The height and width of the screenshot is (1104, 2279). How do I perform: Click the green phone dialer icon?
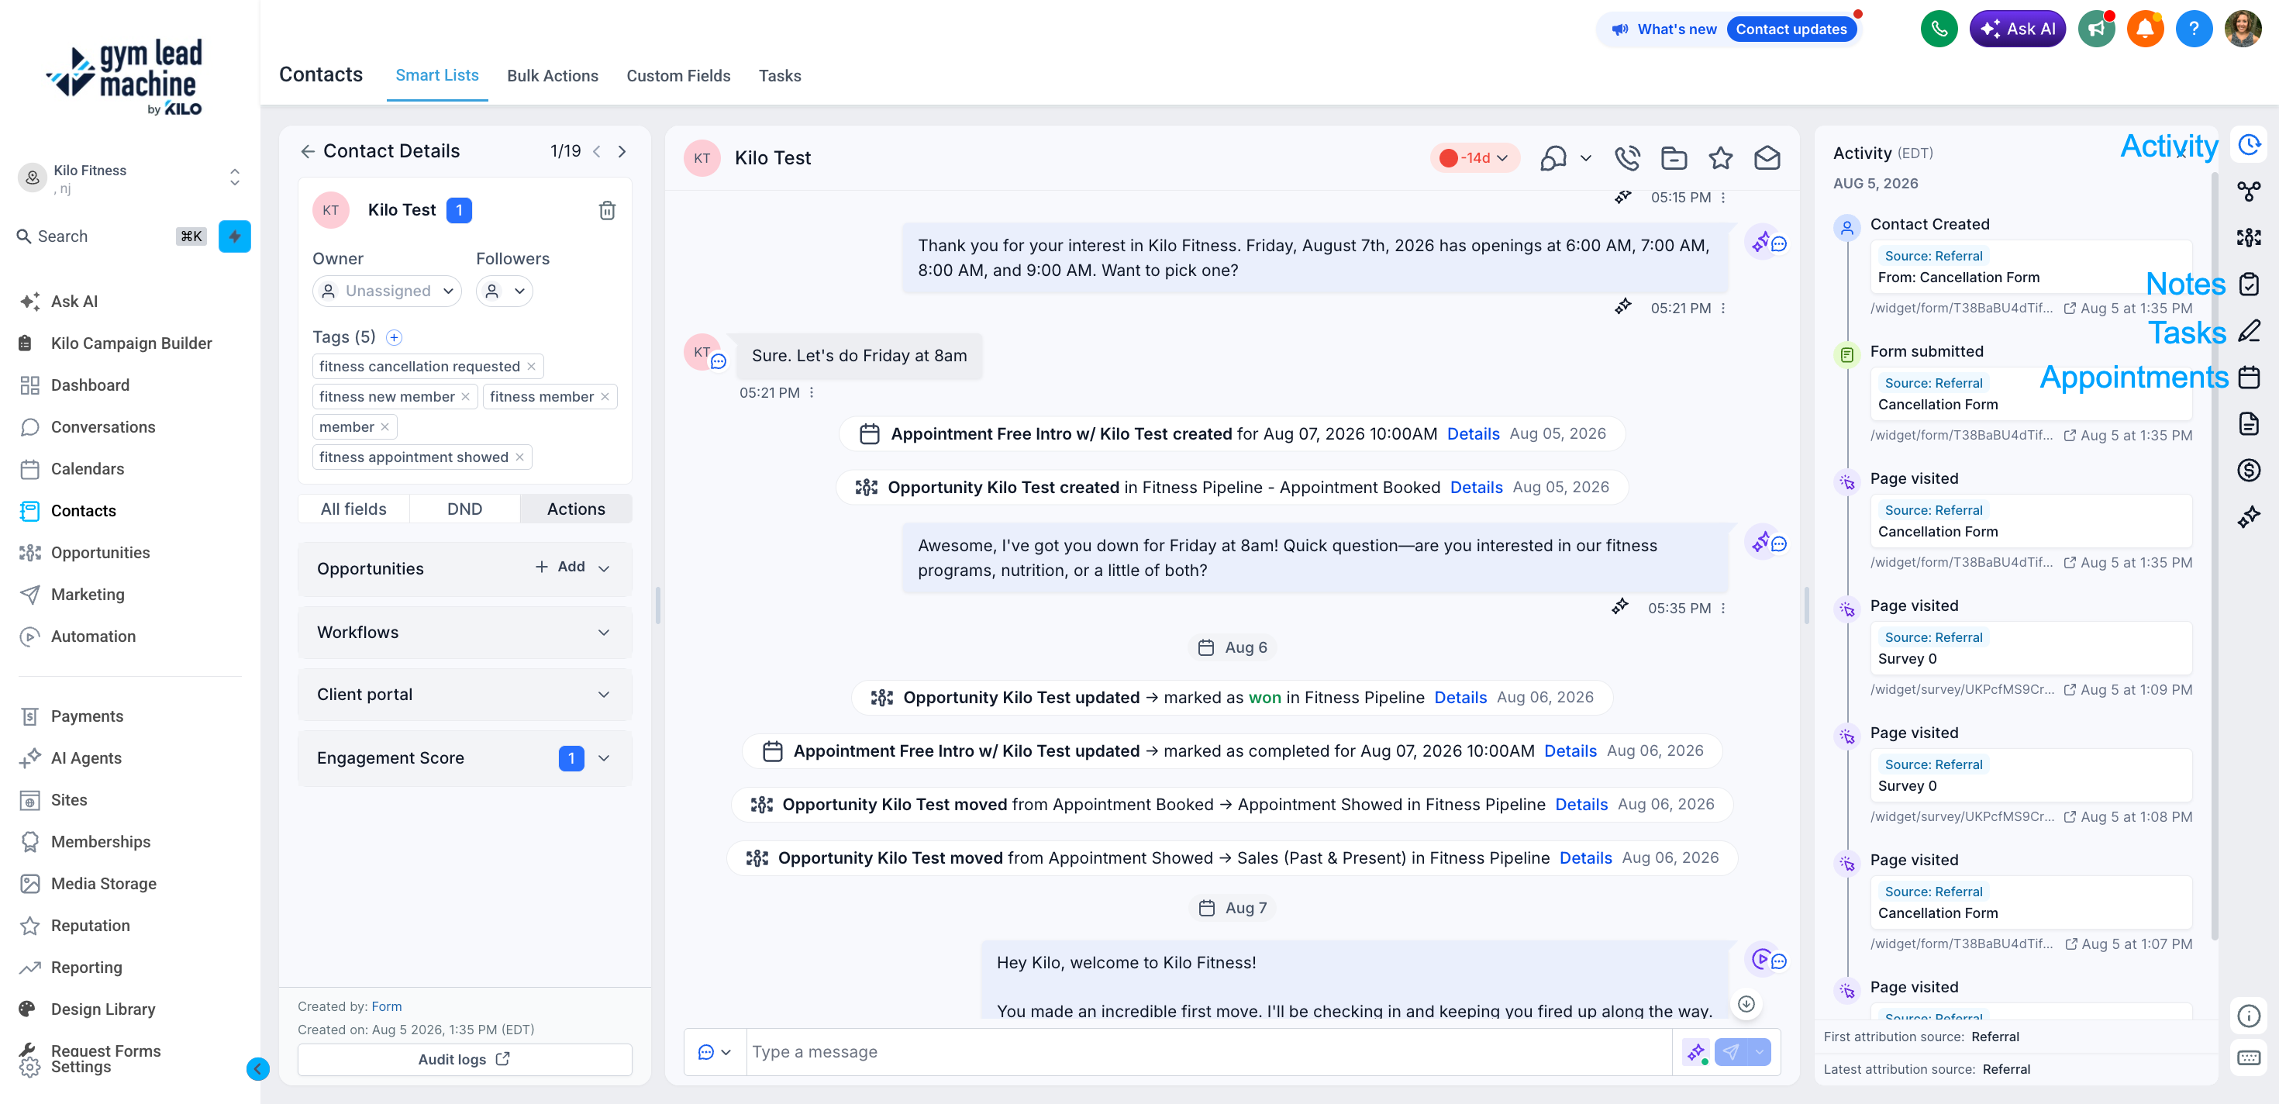coord(1939,29)
